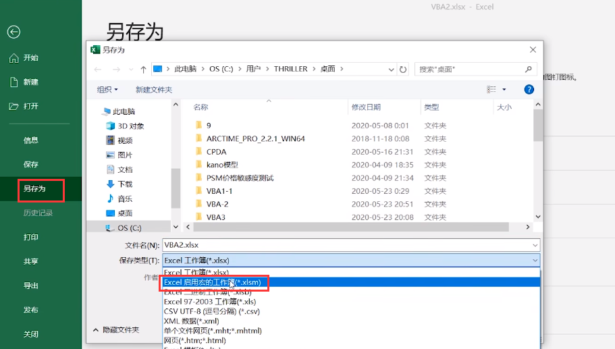Select XML 数据 (*.xml) option
The height and width of the screenshot is (349, 615).
tap(351, 321)
